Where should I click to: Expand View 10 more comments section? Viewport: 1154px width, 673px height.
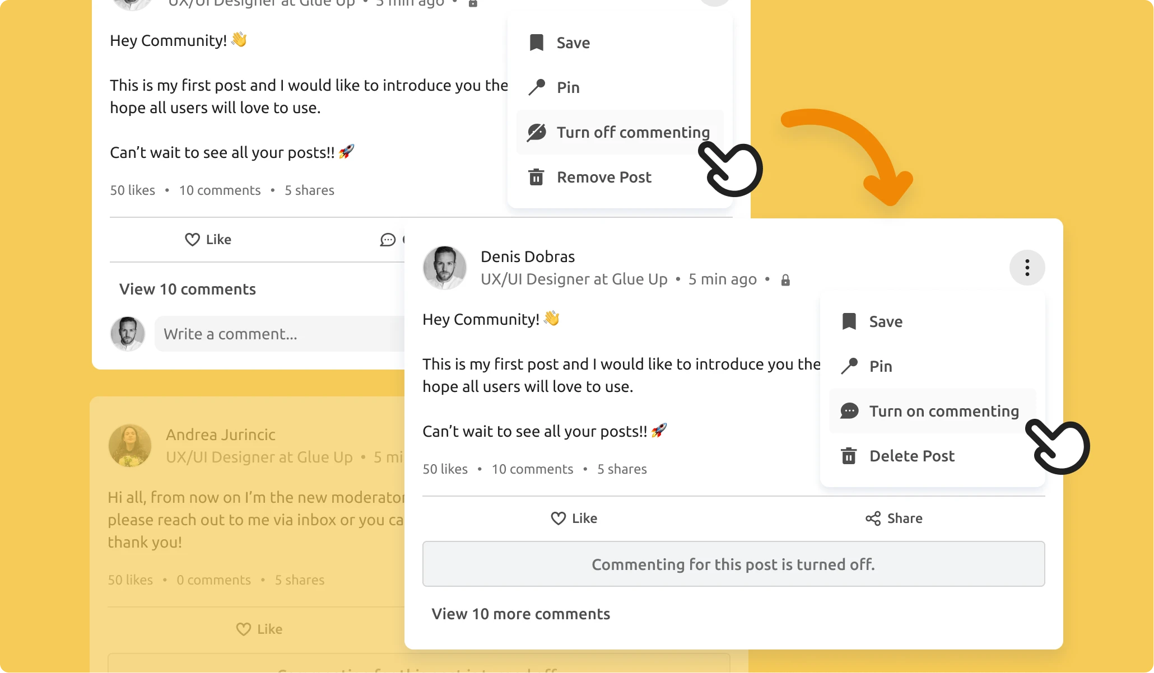coord(520,614)
